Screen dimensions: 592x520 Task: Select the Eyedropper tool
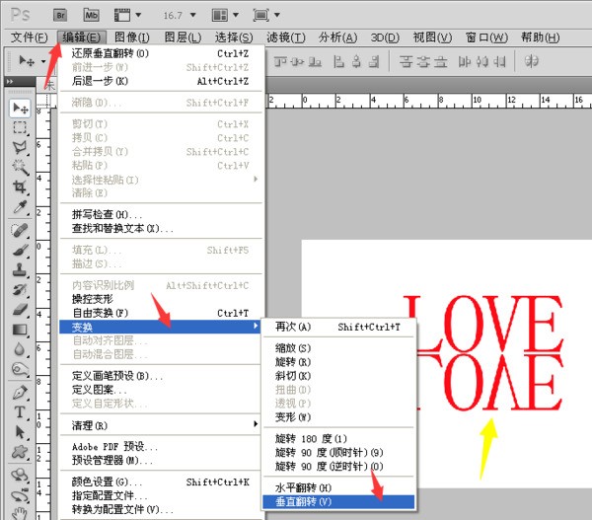[x=20, y=206]
